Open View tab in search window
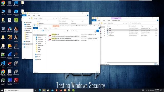 (50, 28)
